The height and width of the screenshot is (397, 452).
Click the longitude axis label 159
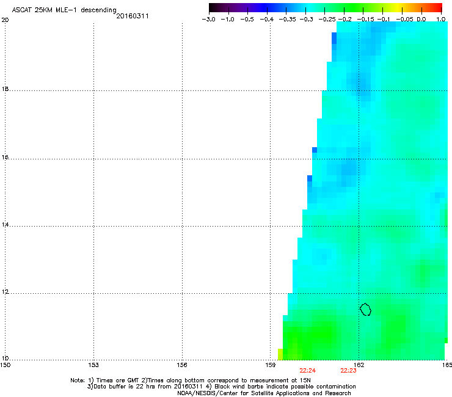coord(270,365)
